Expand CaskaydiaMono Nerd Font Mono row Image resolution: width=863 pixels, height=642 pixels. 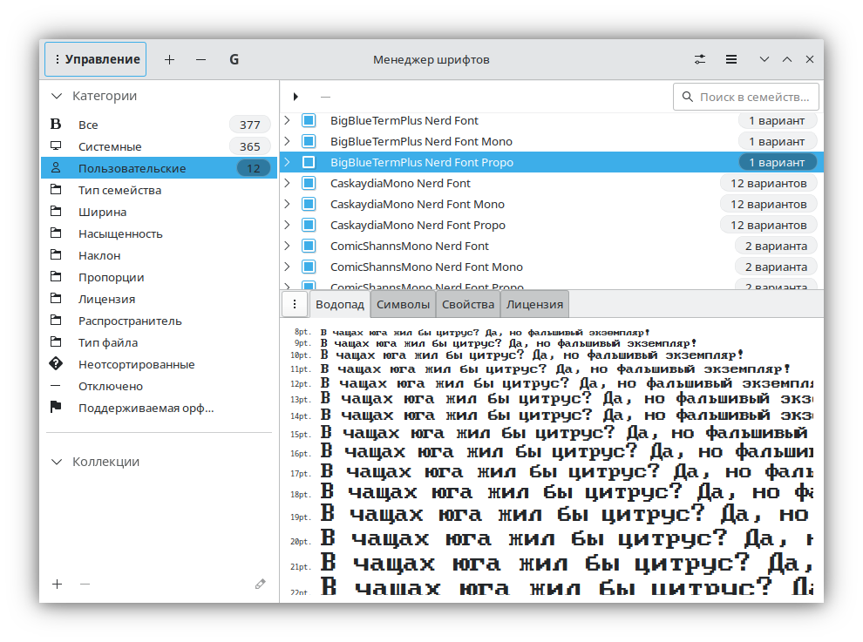[x=287, y=204]
